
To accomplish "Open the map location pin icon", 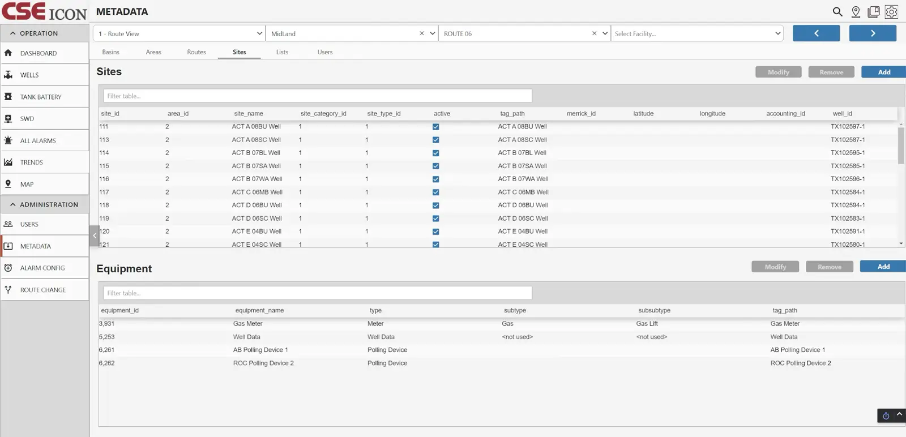I will click(856, 12).
